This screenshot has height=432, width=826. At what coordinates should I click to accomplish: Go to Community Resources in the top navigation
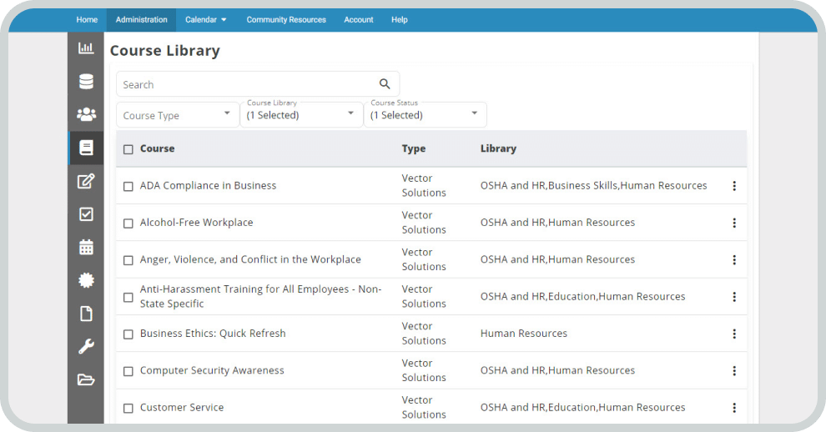coord(286,20)
